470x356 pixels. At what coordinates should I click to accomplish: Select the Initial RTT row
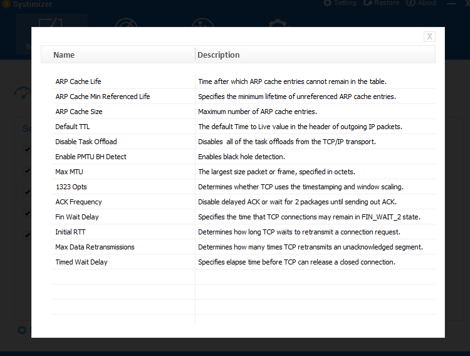243,232
